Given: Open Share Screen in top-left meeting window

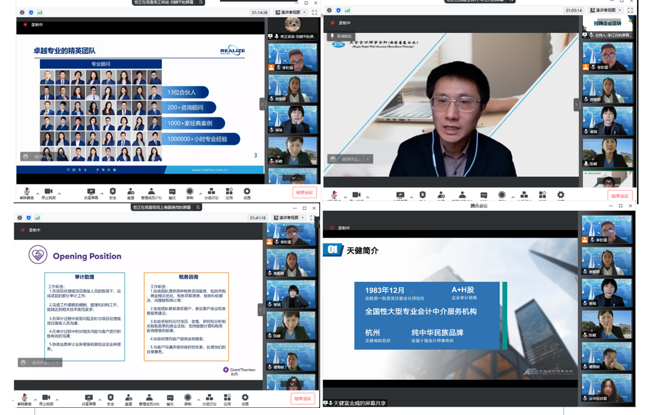Looking at the screenshot, I should point(91,193).
